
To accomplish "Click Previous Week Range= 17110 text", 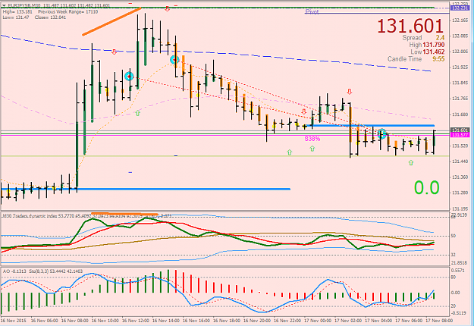I will coord(68,12).
